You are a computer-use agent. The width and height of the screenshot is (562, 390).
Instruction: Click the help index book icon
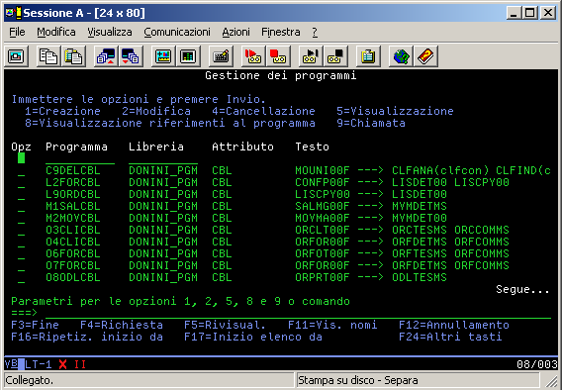tap(425, 56)
